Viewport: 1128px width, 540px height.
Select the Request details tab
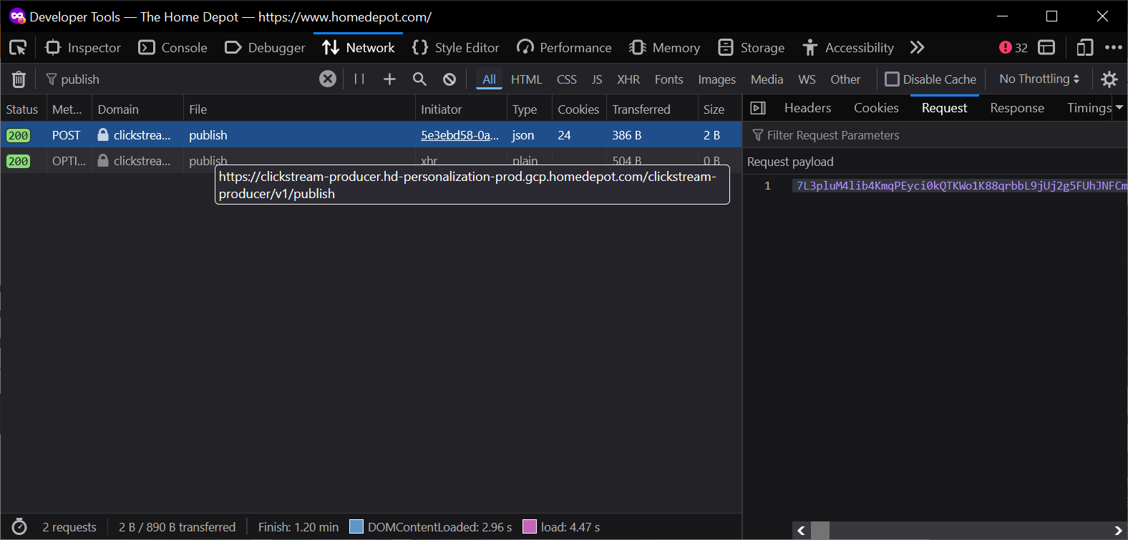pyautogui.click(x=944, y=108)
